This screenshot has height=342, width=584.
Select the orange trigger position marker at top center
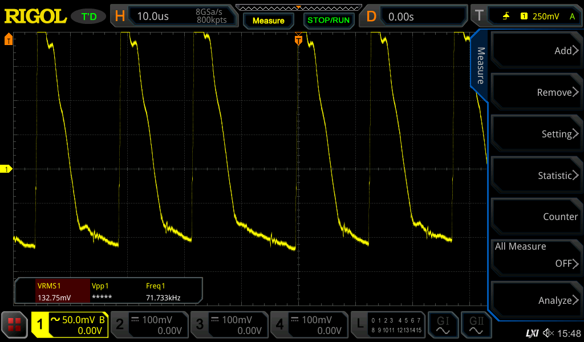point(298,39)
